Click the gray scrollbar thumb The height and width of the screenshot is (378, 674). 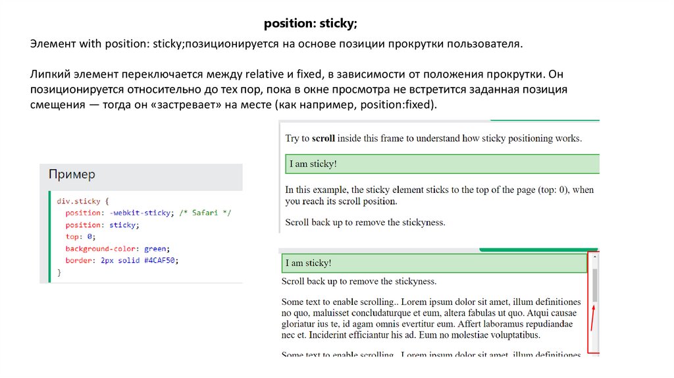click(x=594, y=284)
